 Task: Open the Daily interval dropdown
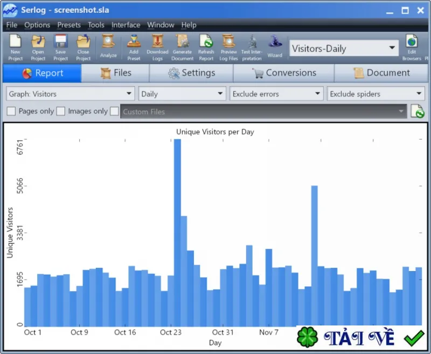point(182,94)
